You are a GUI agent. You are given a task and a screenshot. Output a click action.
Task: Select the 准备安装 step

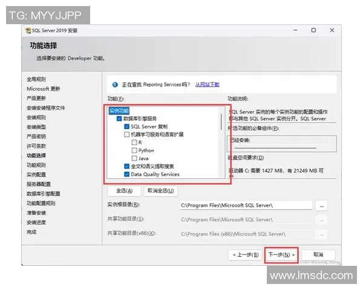click(36, 213)
